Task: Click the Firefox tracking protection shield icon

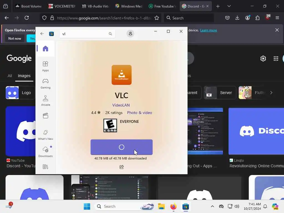Action: pos(44,18)
